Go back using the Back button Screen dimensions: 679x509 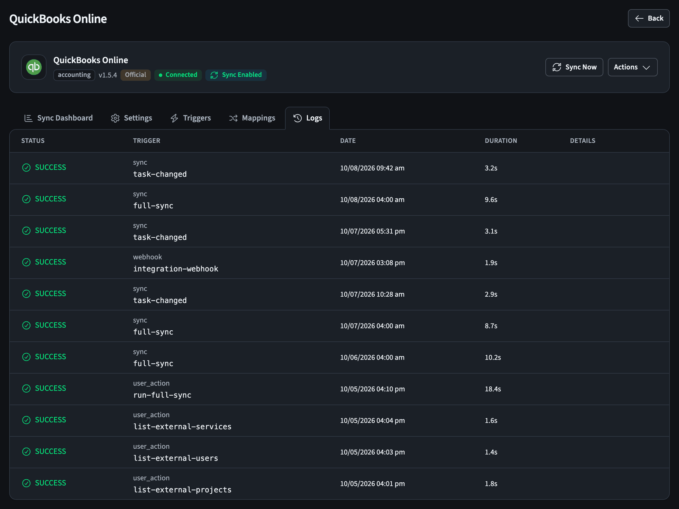tap(648, 18)
